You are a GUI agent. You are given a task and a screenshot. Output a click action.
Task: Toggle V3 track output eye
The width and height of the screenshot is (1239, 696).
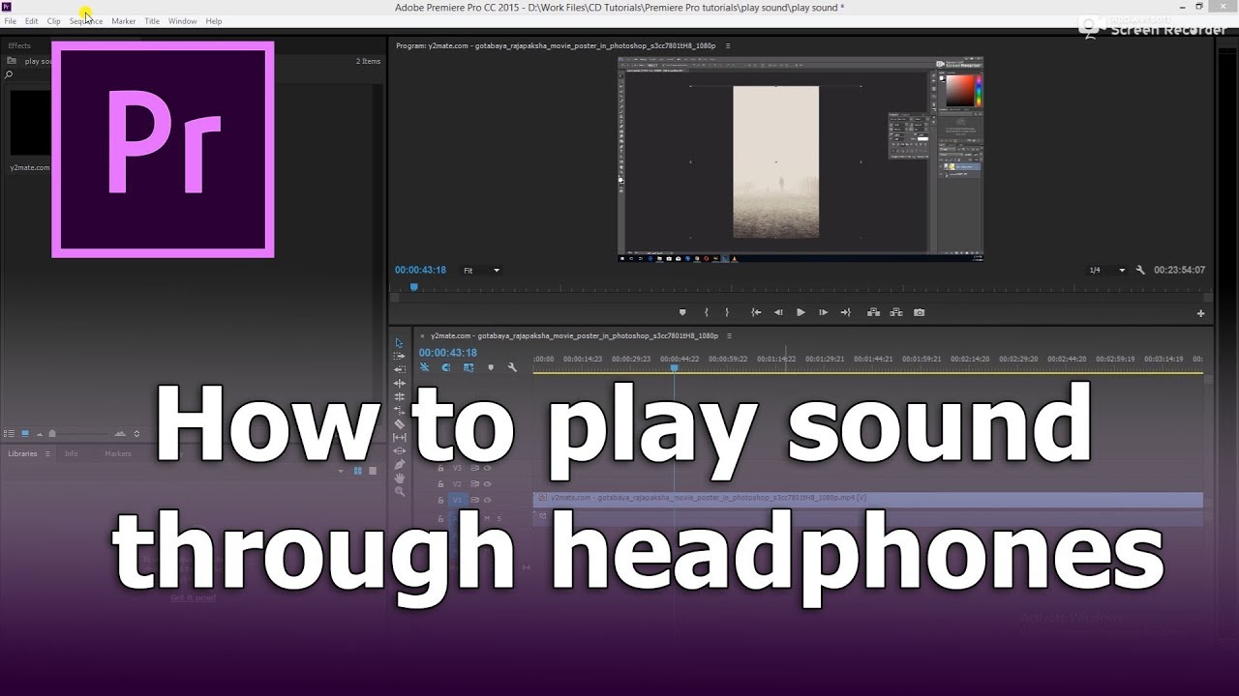[x=488, y=468]
